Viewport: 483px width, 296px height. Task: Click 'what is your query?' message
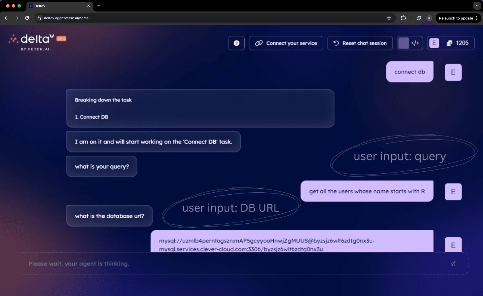[x=102, y=167]
